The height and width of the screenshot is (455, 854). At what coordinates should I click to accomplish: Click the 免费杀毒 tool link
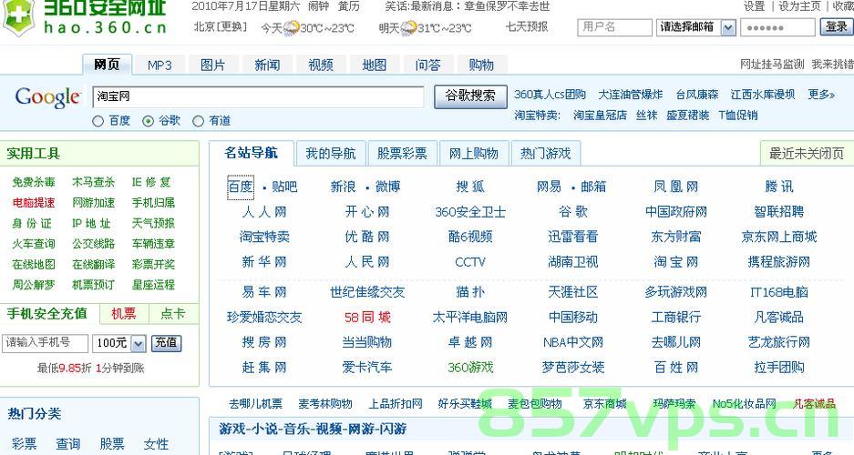[x=34, y=182]
